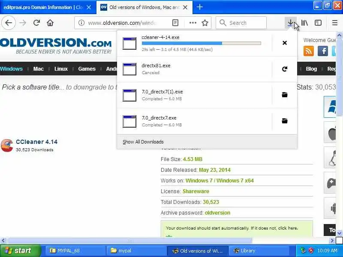This screenshot has height=257, width=343.
Task: Switch to editproai.pro Domain Information tab
Action: pyautogui.click(x=43, y=7)
